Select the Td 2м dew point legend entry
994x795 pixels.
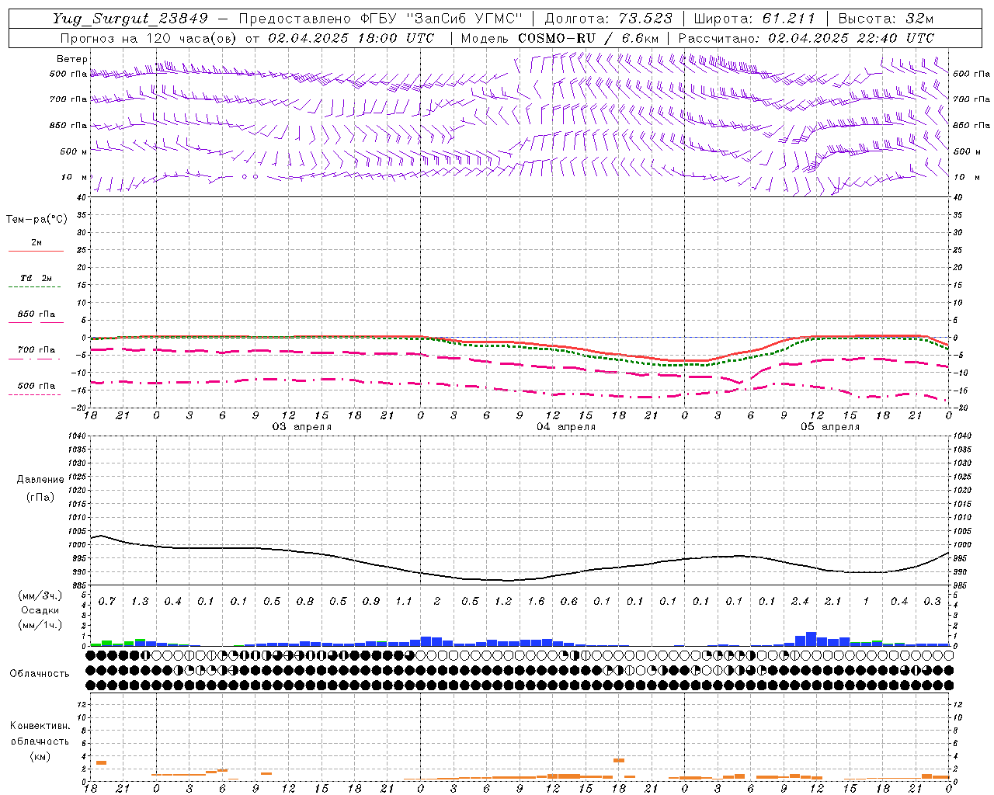click(x=36, y=278)
